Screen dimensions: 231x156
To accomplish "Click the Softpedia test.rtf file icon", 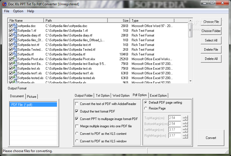I will [15, 45].
